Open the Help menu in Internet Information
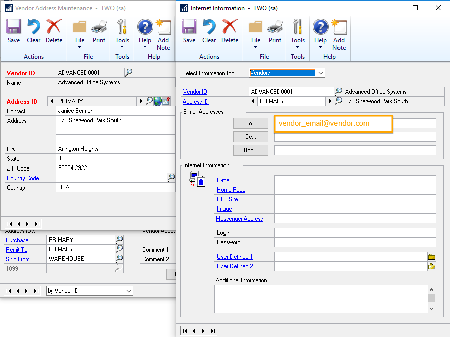This screenshot has width=450, height=337. click(x=320, y=34)
